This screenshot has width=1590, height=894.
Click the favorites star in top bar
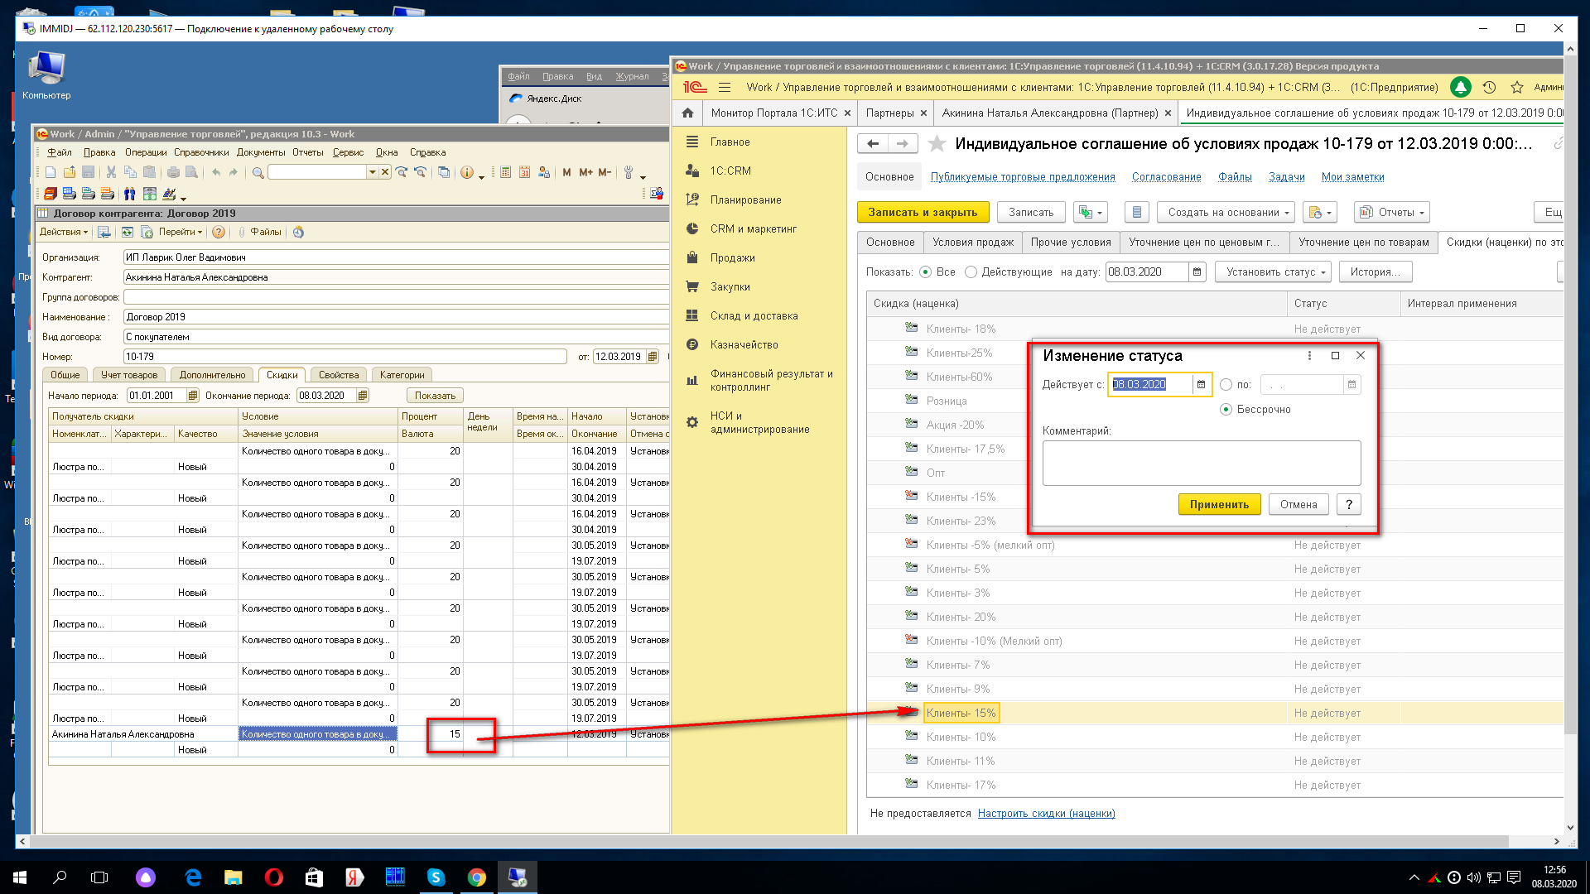tap(1516, 87)
